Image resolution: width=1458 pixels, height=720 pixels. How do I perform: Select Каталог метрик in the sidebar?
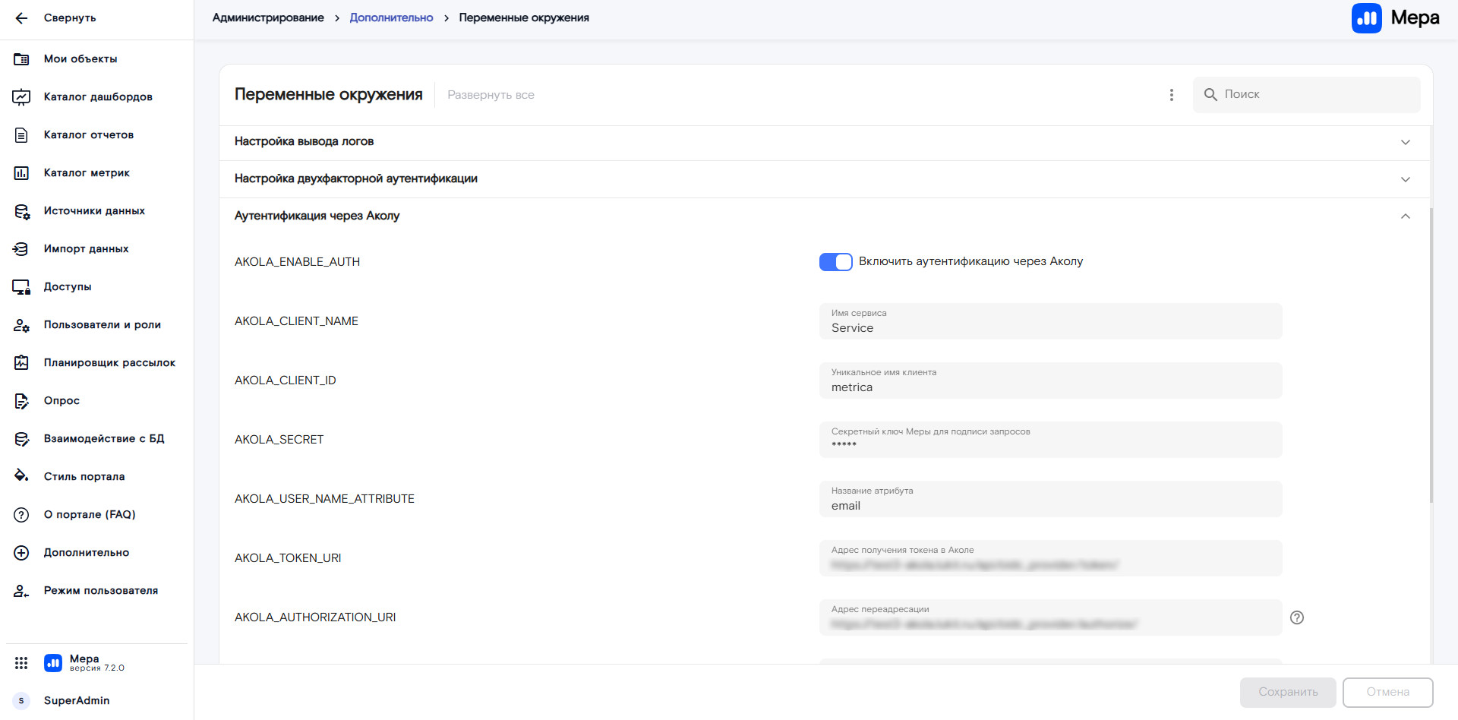[x=87, y=173]
